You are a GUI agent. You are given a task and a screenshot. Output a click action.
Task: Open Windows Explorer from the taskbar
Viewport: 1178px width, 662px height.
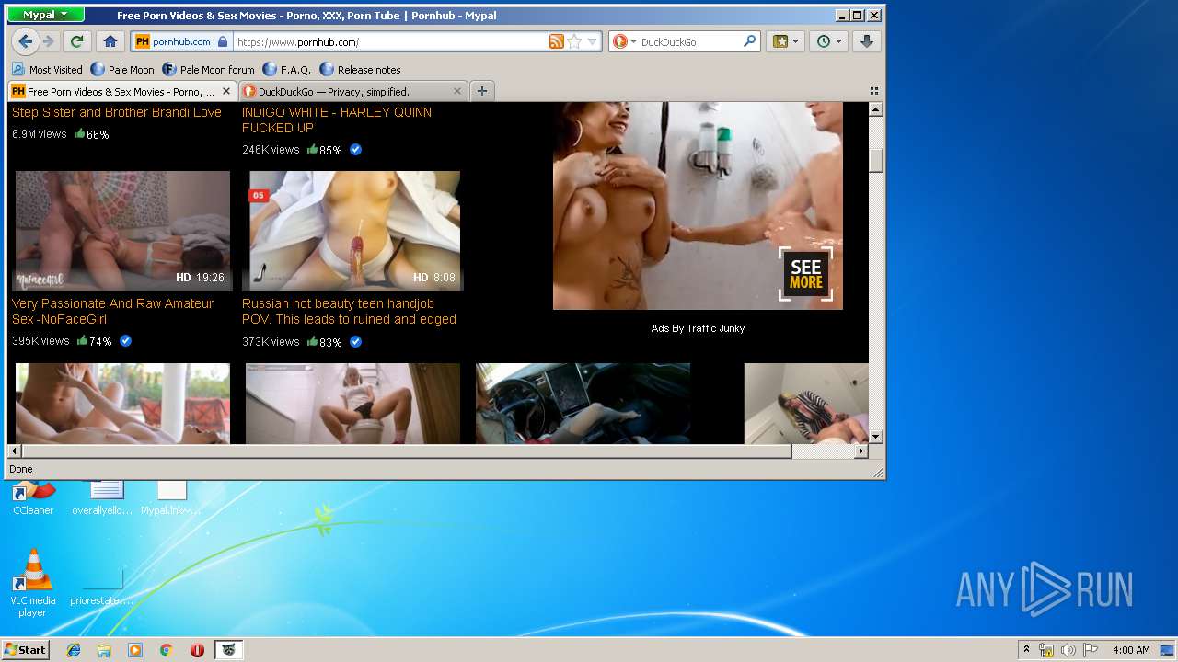click(104, 650)
